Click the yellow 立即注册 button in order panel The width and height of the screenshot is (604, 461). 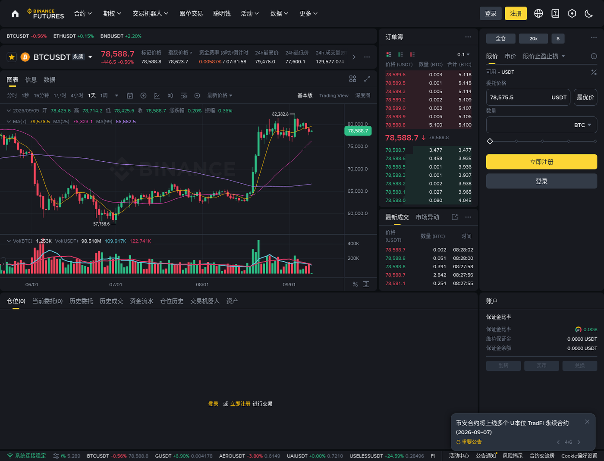click(541, 162)
